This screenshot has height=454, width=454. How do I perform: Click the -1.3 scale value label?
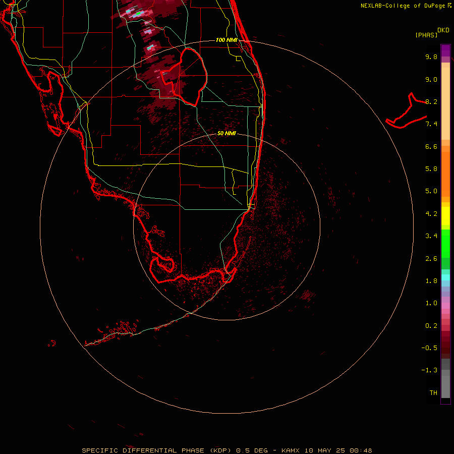pyautogui.click(x=429, y=370)
